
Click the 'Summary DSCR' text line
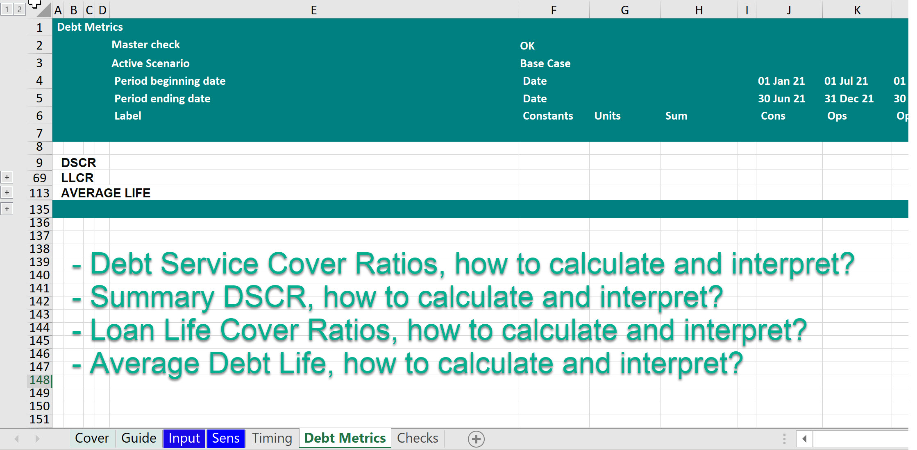[x=397, y=297]
